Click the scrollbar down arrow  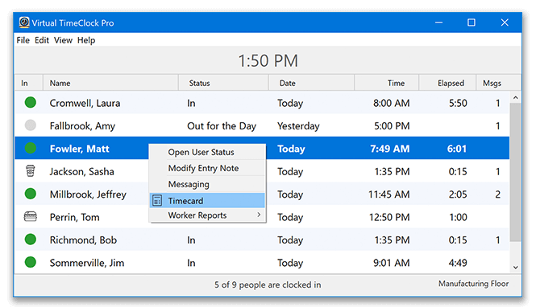coord(516,268)
